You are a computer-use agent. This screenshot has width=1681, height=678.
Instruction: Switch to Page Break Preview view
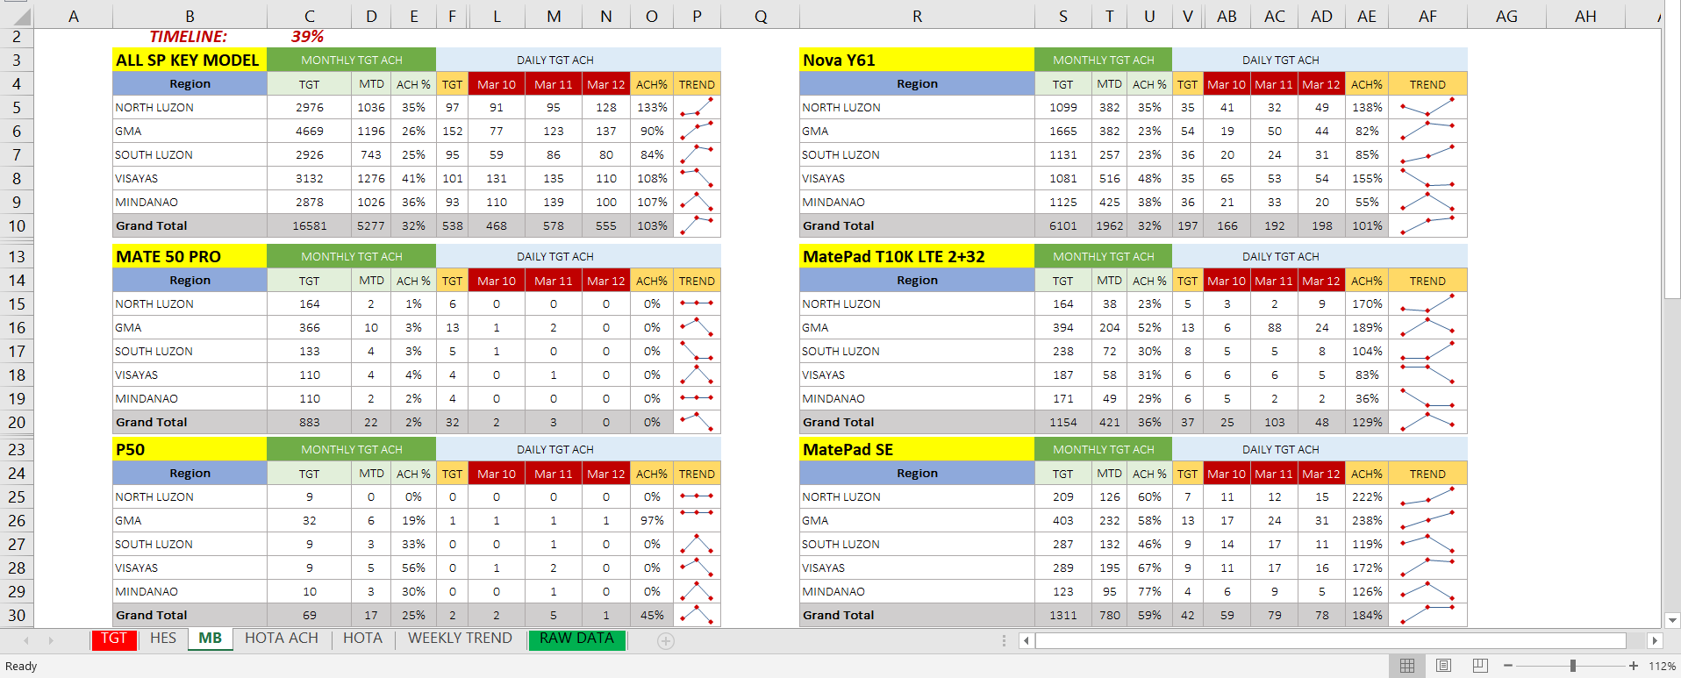pos(1480,666)
